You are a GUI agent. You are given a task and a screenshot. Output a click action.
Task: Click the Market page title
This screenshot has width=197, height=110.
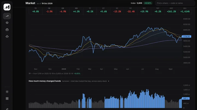point(30,3)
